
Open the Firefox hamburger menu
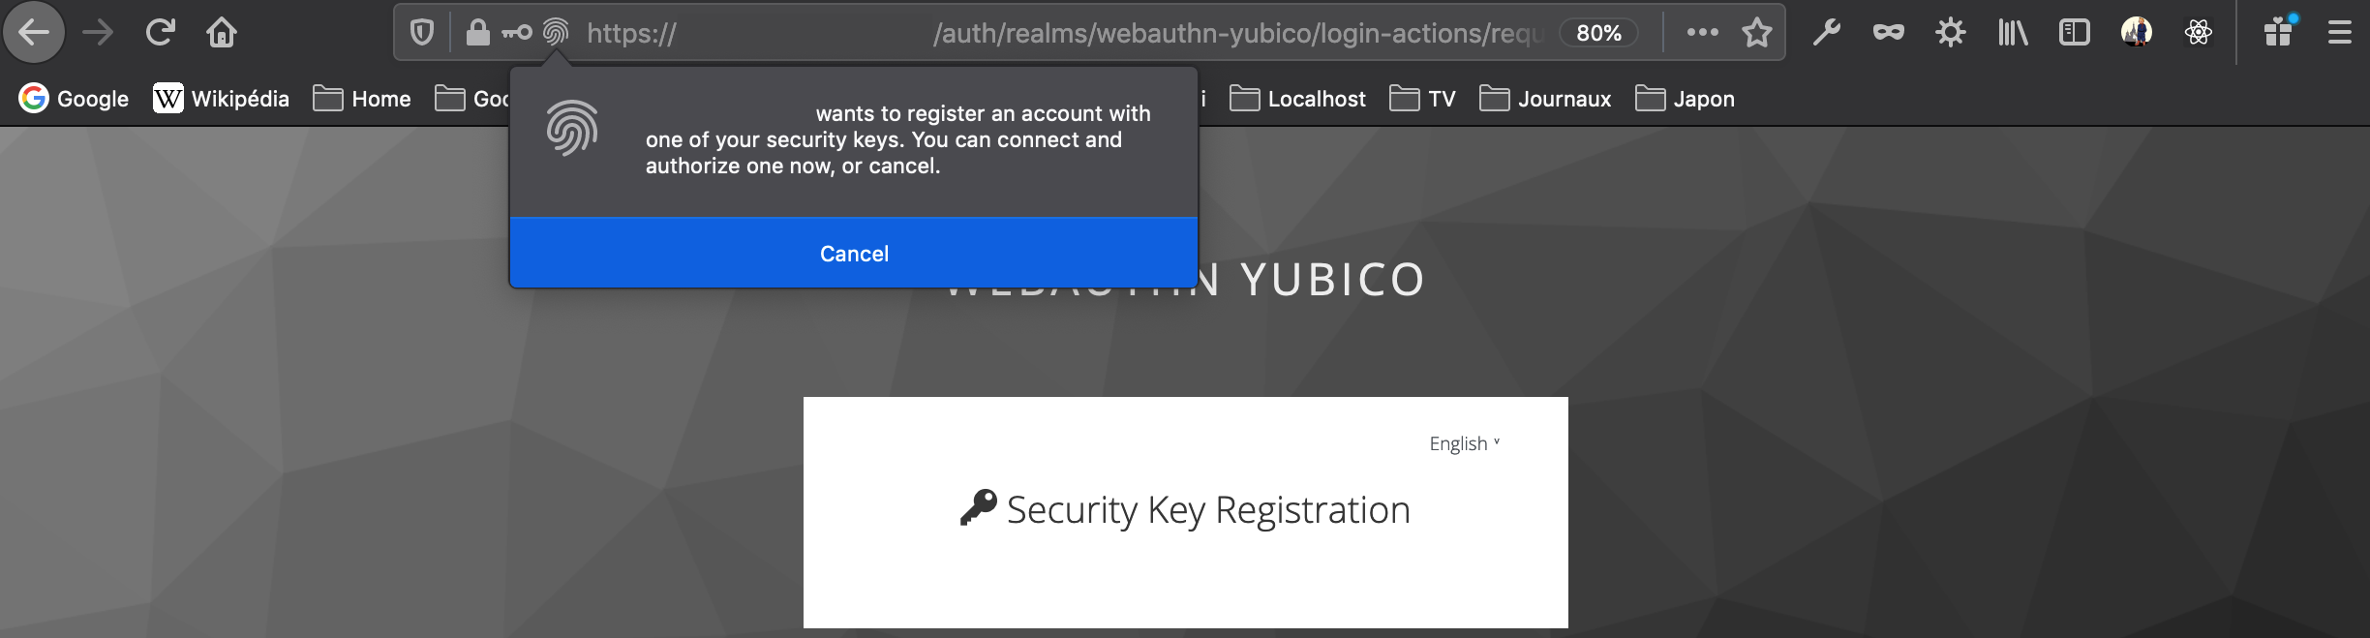[x=2341, y=32]
